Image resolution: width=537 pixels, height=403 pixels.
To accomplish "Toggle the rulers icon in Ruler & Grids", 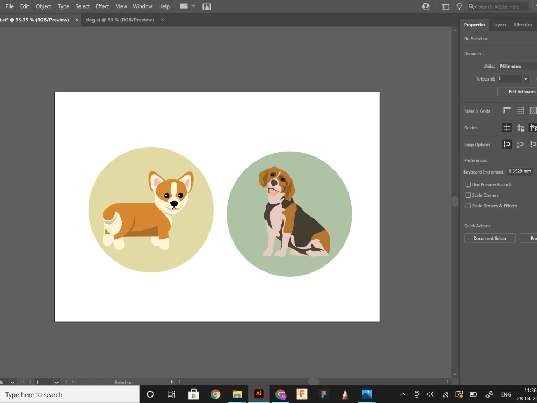I will point(507,111).
